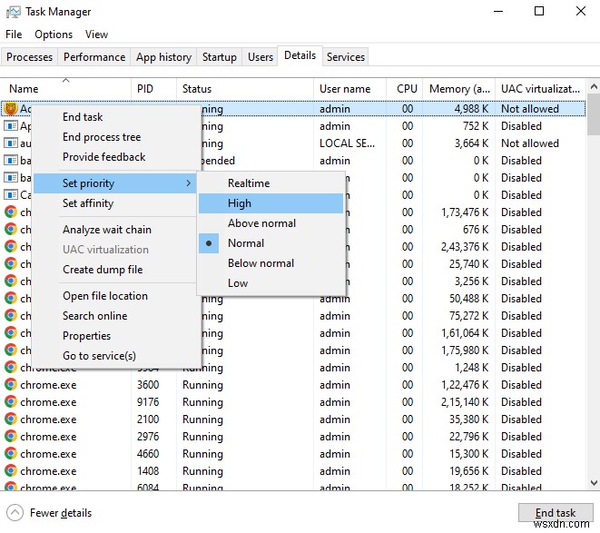Viewport: 600px width, 533px height.
Task: Open the File menu
Action: coord(14,35)
